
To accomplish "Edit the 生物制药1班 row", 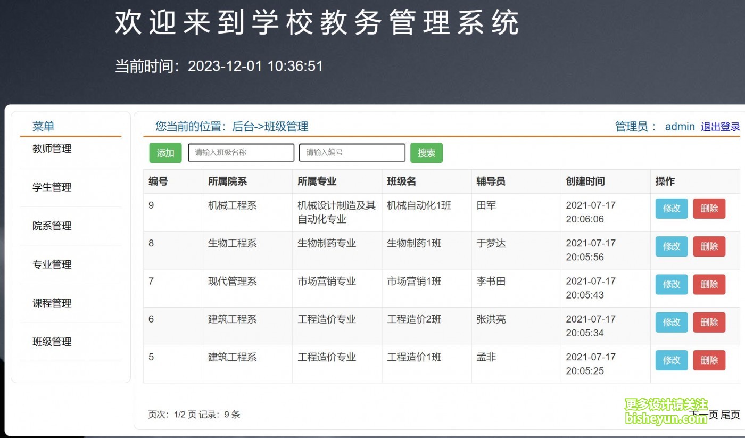I will (671, 246).
